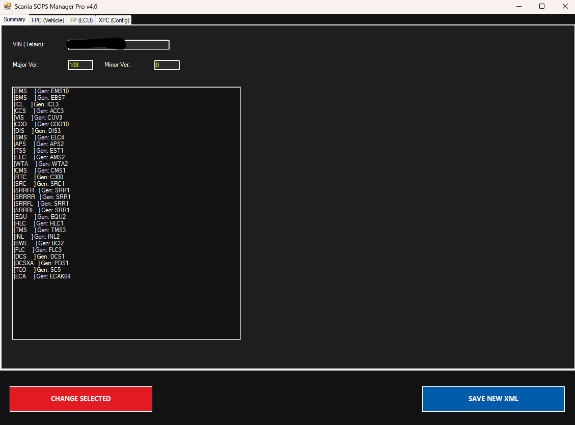Click into the VIN (Telaio) field
The width and height of the screenshot is (575, 425).
118,45
